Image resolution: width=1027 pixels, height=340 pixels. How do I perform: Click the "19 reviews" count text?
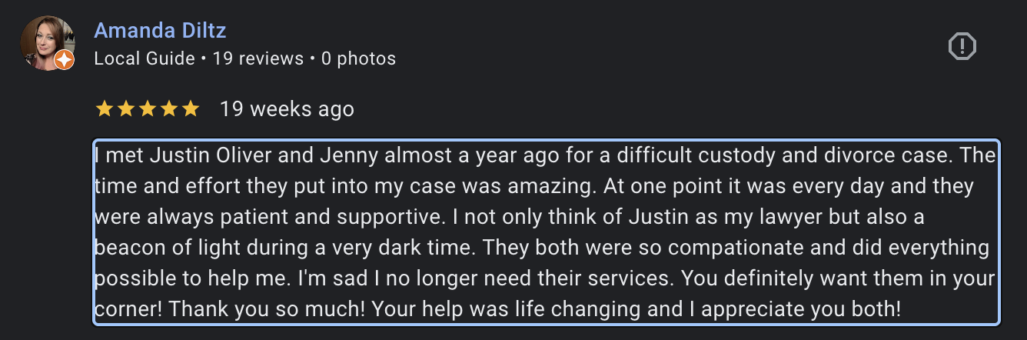(x=258, y=58)
